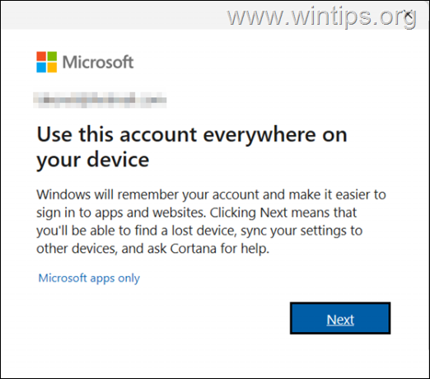The width and height of the screenshot is (430, 379).
Task: Click the red square in Microsoft logo
Action: click(x=41, y=56)
